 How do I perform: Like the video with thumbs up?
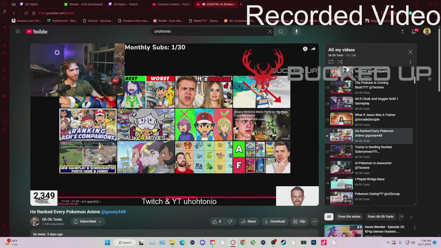click(x=217, y=221)
